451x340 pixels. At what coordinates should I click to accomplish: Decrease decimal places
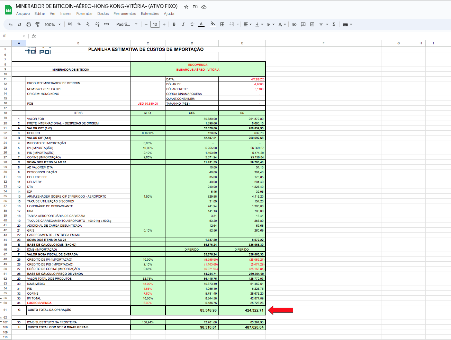pyautogui.click(x=88, y=24)
